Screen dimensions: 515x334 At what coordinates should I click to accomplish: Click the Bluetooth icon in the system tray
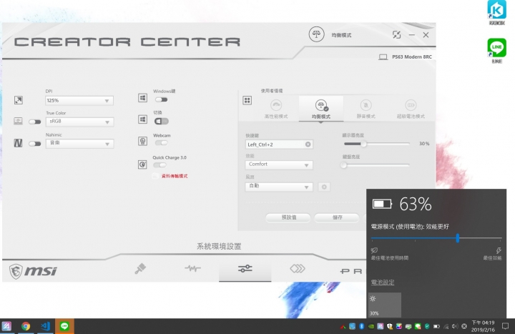point(362,326)
